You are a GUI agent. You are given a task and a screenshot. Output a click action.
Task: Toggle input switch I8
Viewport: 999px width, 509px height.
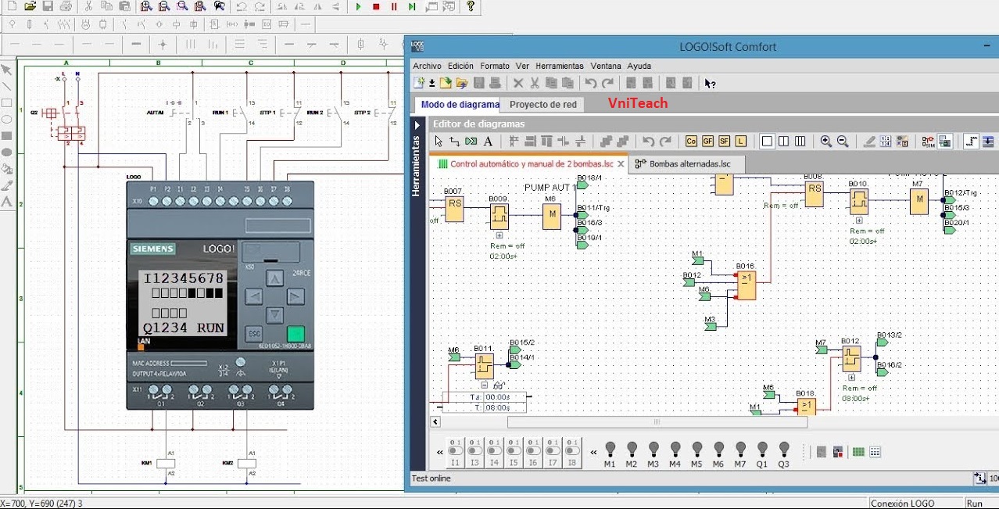coord(572,452)
